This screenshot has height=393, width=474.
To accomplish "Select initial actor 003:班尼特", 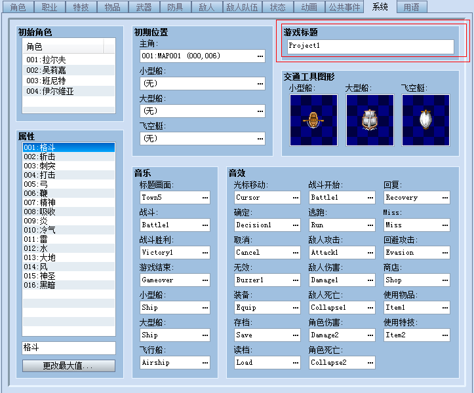I will coord(69,81).
